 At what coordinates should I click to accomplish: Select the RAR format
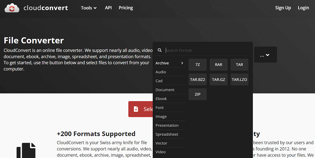[219, 64]
